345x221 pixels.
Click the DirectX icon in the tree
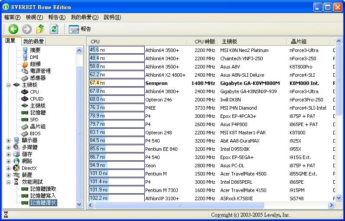pos(16,168)
